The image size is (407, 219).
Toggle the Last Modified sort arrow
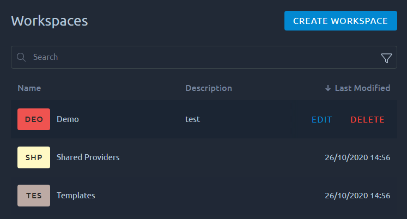(328, 88)
